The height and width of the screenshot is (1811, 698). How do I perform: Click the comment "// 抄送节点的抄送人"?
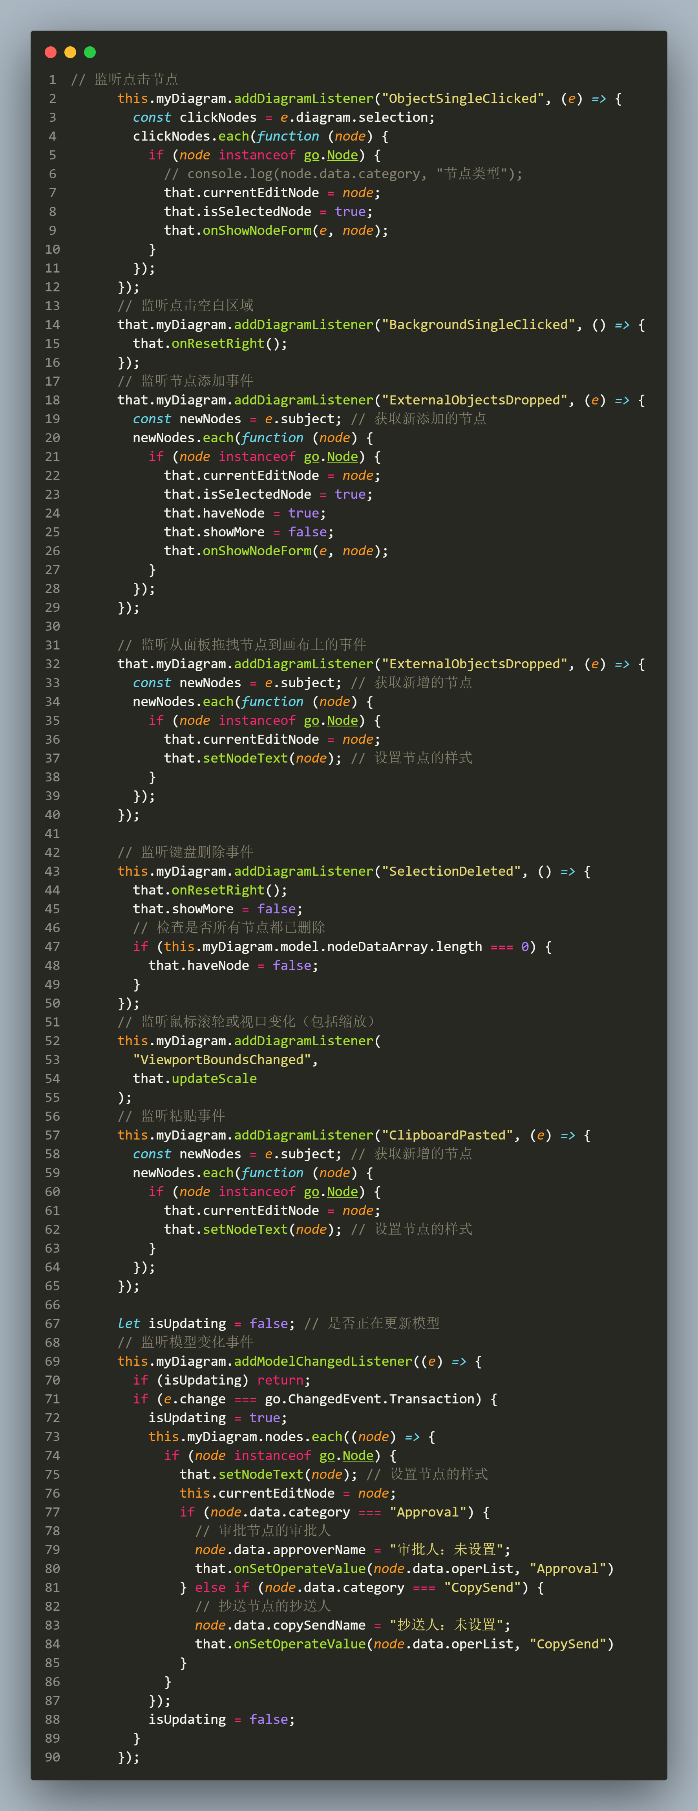(x=263, y=1606)
